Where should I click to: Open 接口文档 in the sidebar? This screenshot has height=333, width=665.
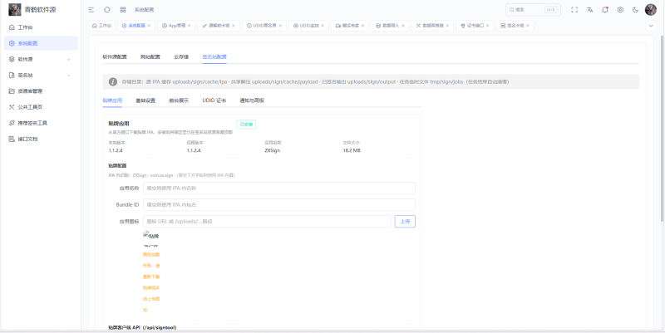(x=41, y=139)
